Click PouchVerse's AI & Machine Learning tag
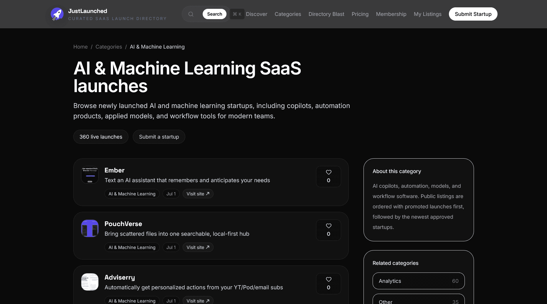 pos(132,247)
